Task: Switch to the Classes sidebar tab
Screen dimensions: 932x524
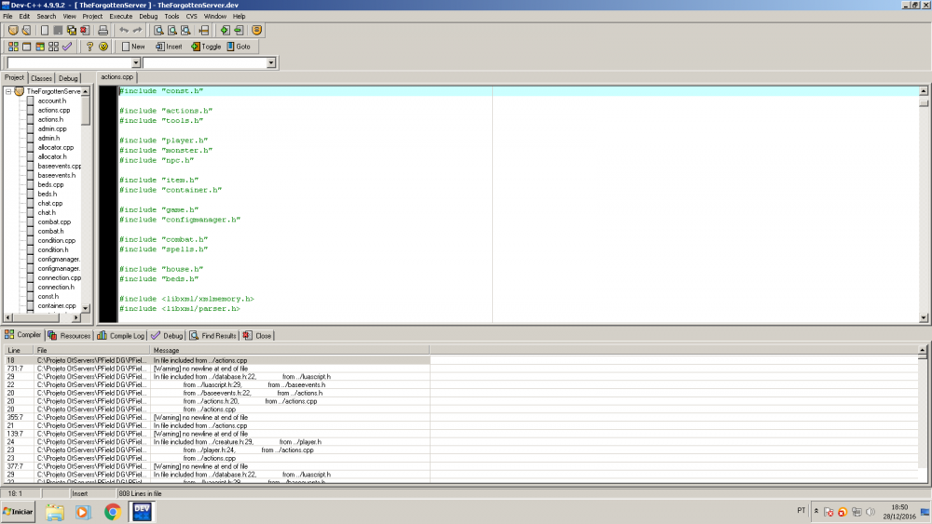Action: tap(41, 78)
